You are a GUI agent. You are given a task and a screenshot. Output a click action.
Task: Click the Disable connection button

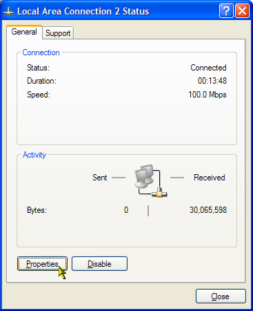point(99,264)
